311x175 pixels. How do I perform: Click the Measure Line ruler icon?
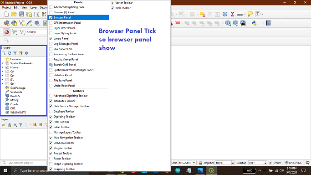pyautogui.click(x=240, y=14)
